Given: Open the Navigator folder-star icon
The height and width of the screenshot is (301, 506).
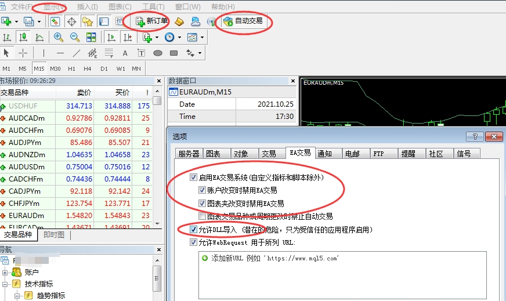Looking at the screenshot, I should pos(88,21).
